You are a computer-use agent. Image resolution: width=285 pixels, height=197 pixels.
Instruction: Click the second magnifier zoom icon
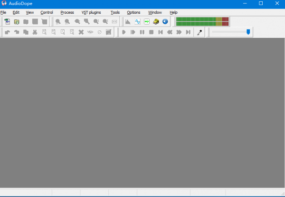click(67, 22)
